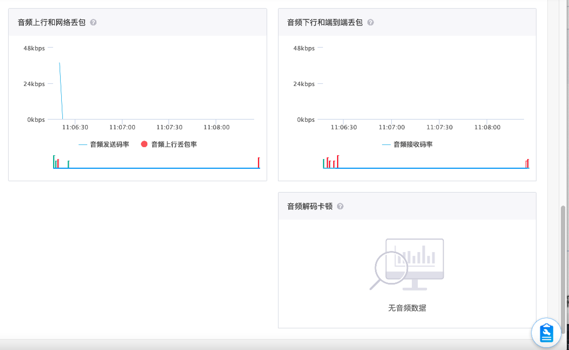Toggle 音频上行丢包率 legend series
The width and height of the screenshot is (569, 350).
point(169,144)
